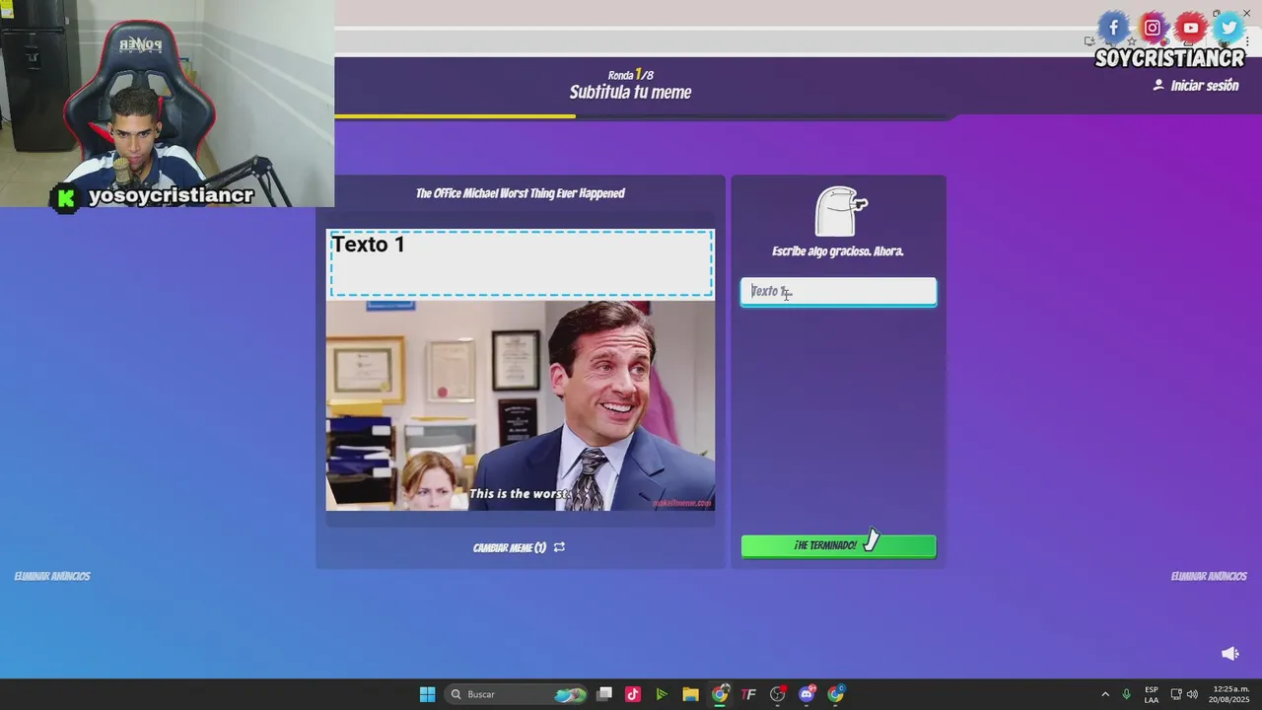Select the Texto 1 caption box on meme
Viewport: 1262px width, 710px height.
[x=521, y=263]
